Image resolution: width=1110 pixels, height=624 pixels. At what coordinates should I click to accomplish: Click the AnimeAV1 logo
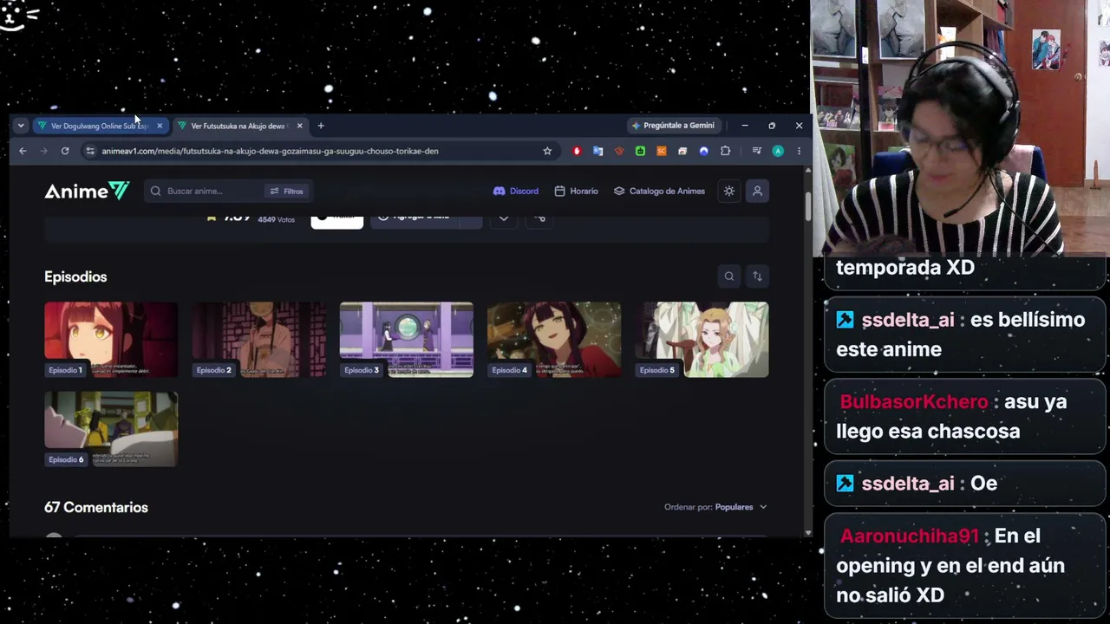(87, 191)
